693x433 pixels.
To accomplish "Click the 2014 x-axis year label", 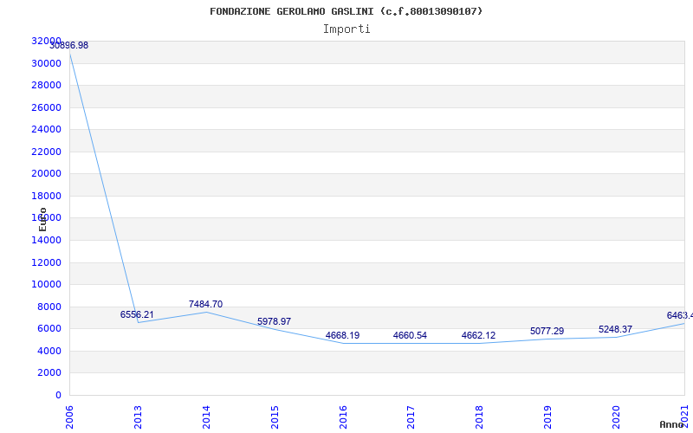I will 206,417.
